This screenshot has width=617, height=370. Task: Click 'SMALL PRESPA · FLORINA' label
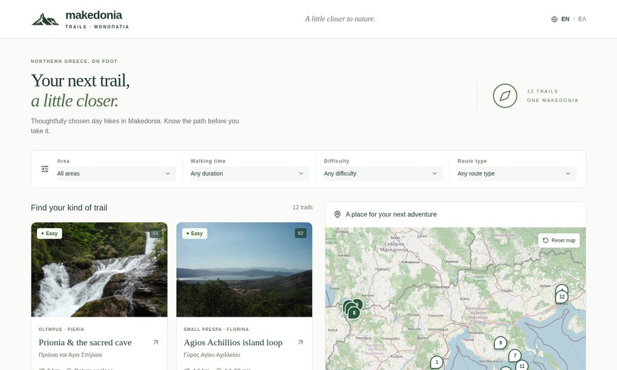(216, 330)
